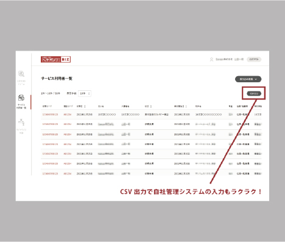Click the filter dropdown chevron arrow
Viewport: 285px width, 242px height.
click(256, 79)
